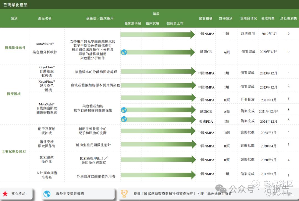Click the globe icon in the 美國FDA row
This screenshot has height=201, width=299.
(124, 119)
